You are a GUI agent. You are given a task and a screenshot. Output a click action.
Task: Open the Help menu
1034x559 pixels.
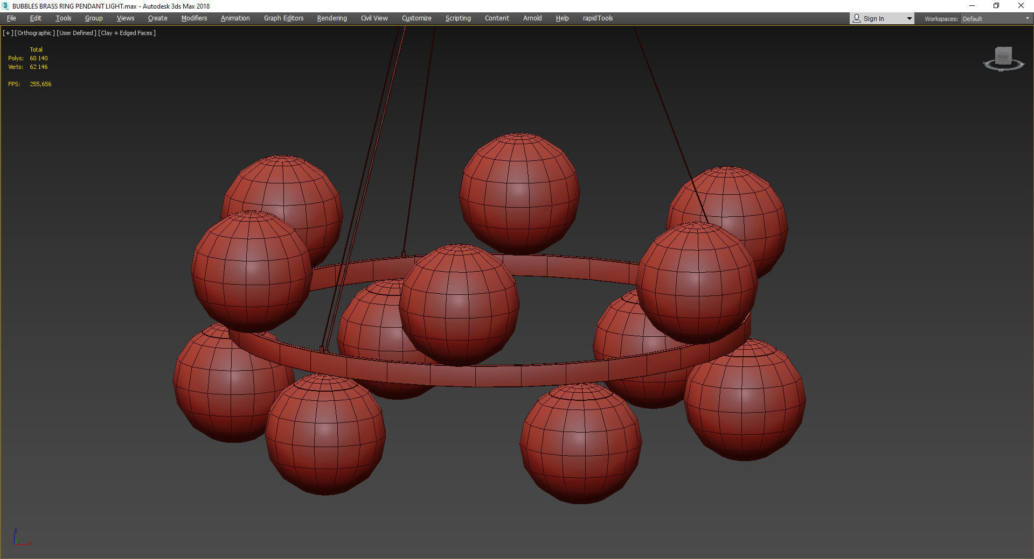tap(562, 18)
